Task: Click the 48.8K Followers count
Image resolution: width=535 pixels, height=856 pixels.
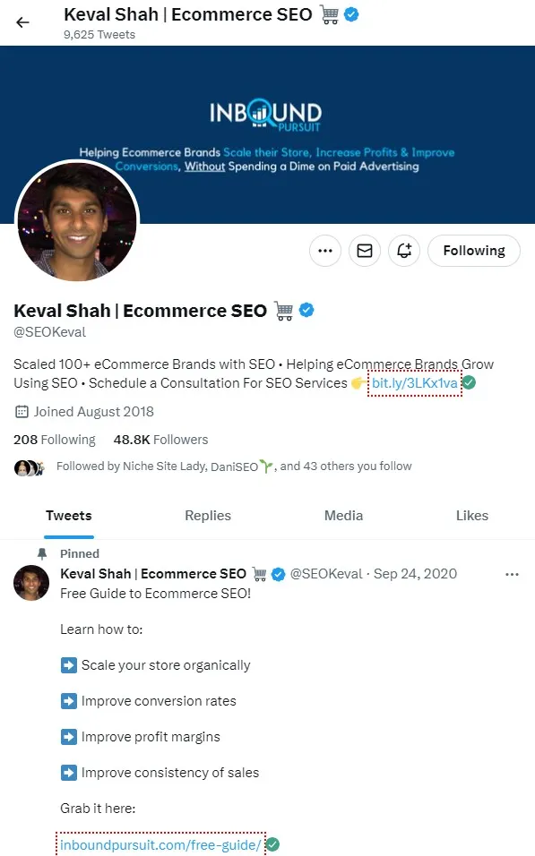Action: 160,440
